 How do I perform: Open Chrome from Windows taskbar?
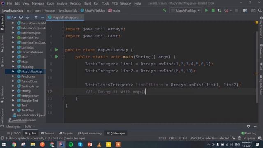point(14,144)
